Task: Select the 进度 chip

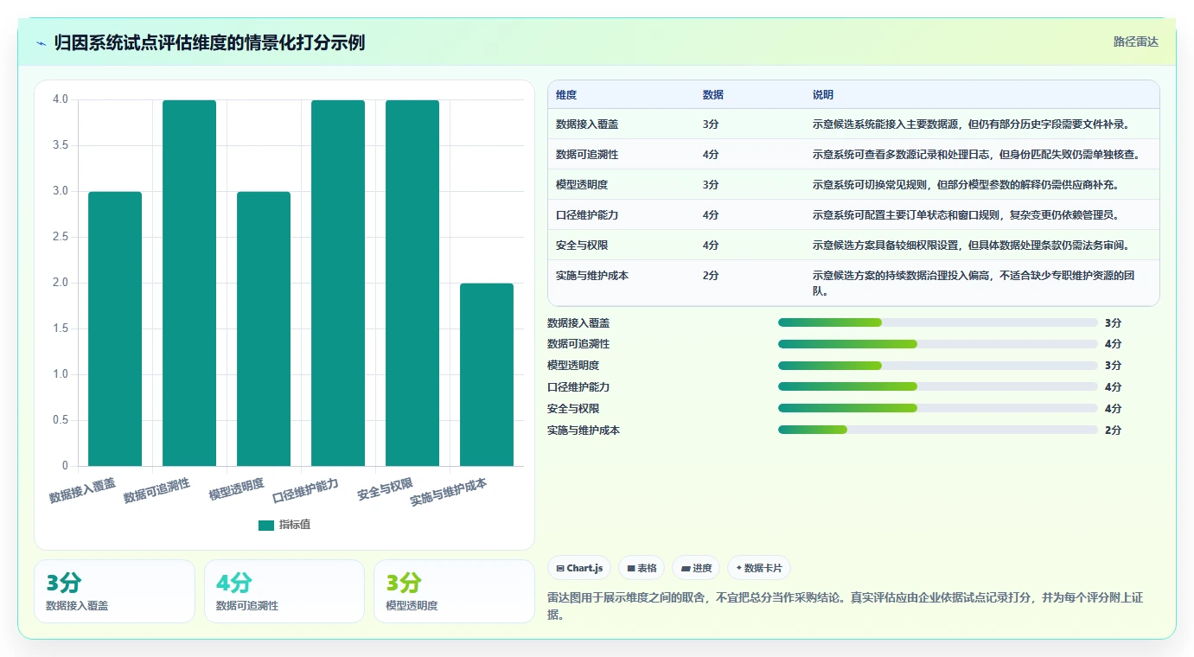Action: click(x=696, y=568)
